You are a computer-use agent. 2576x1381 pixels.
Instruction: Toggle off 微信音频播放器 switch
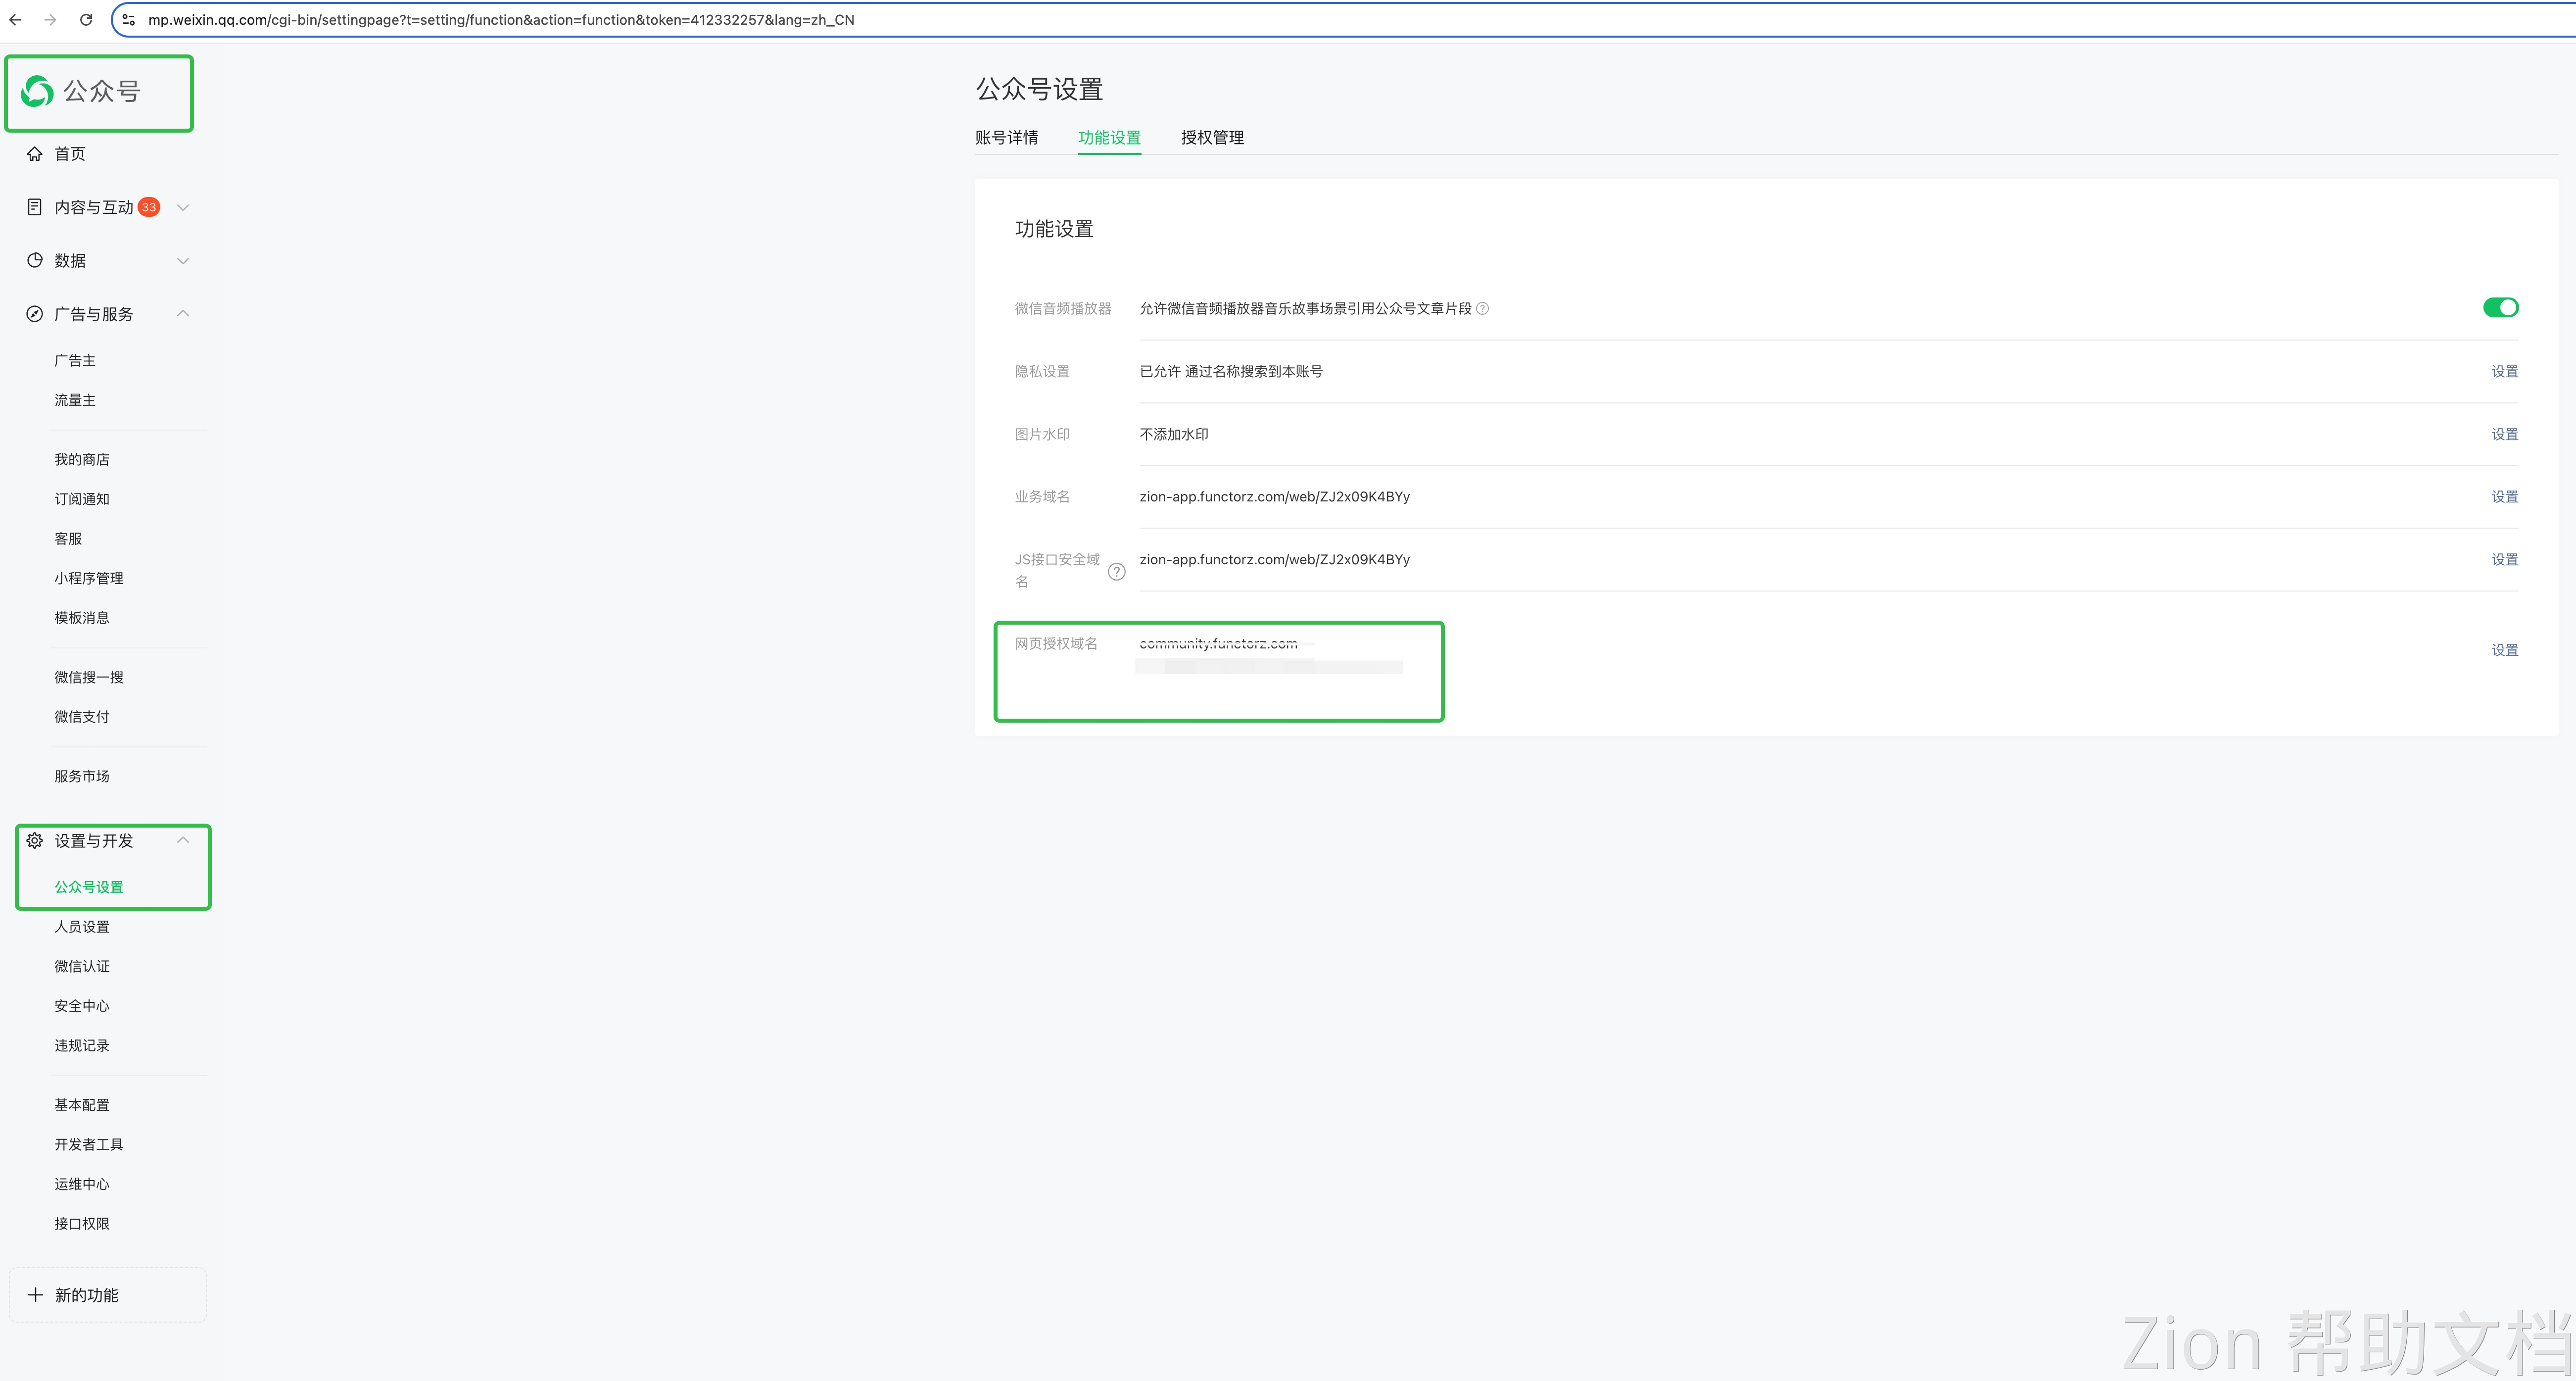coord(2500,308)
